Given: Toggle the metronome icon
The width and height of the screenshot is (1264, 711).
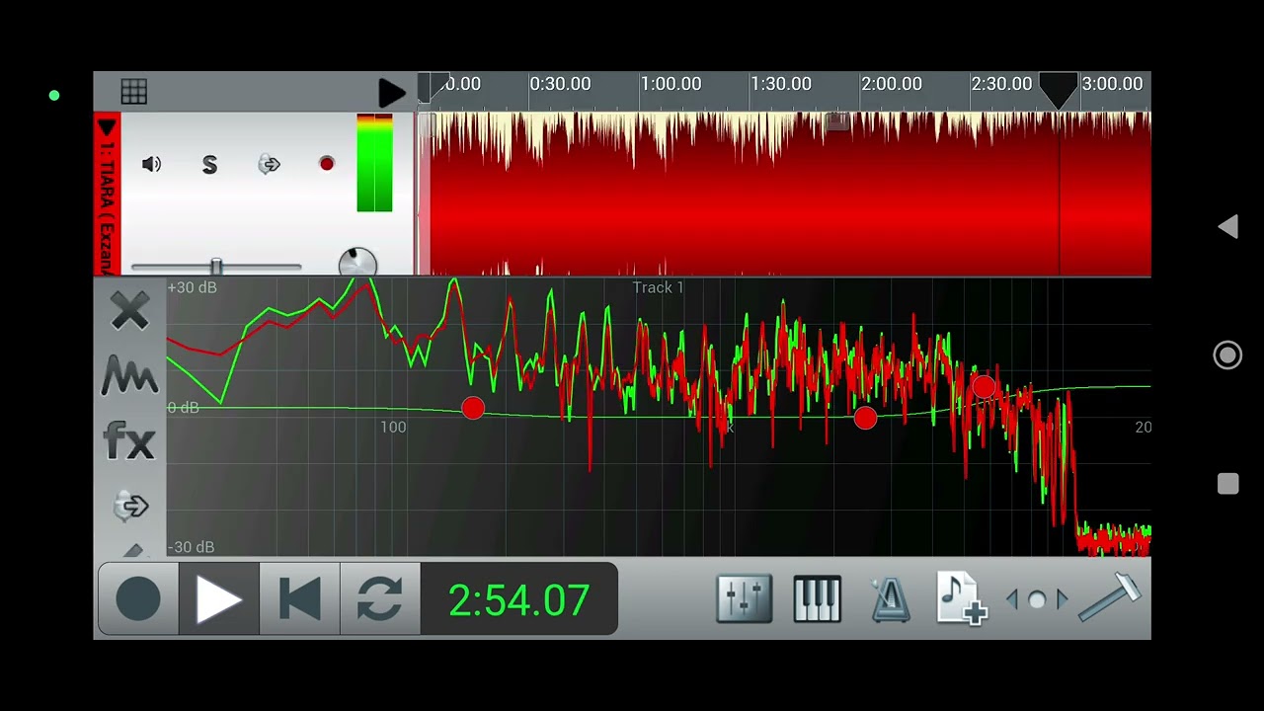Looking at the screenshot, I should tap(891, 599).
